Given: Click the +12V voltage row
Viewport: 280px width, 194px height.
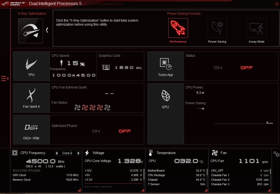Looking at the screenshot, I should pyautogui.click(x=113, y=171).
